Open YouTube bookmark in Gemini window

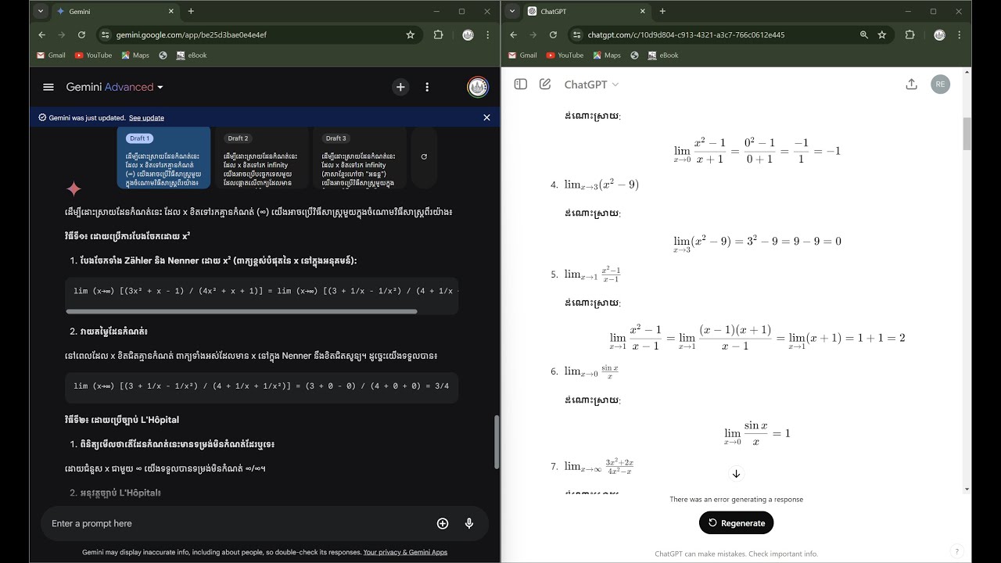(x=93, y=56)
